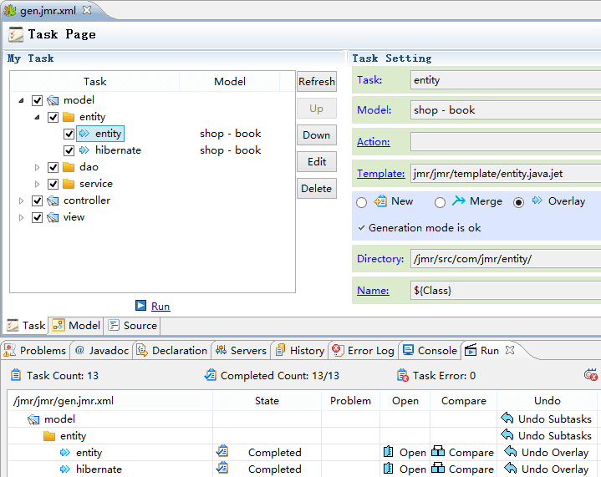Uncheck the model task checkbox
Screen dimensions: 601x477
[37, 100]
